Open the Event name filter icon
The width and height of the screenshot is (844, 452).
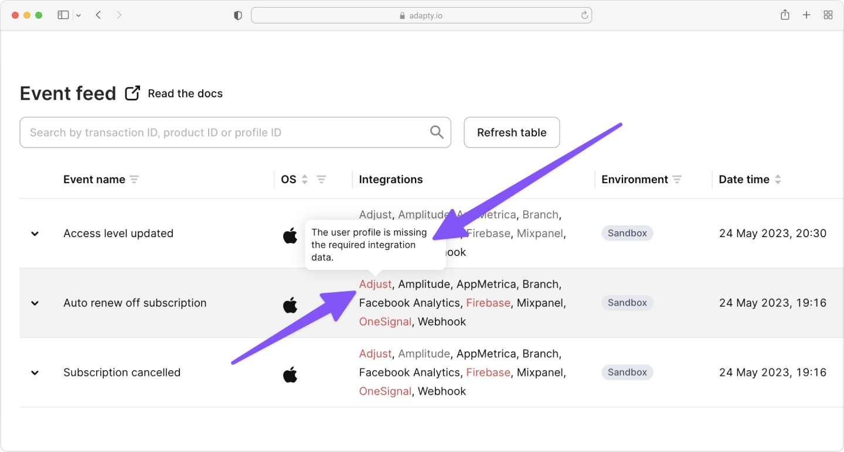coord(134,180)
